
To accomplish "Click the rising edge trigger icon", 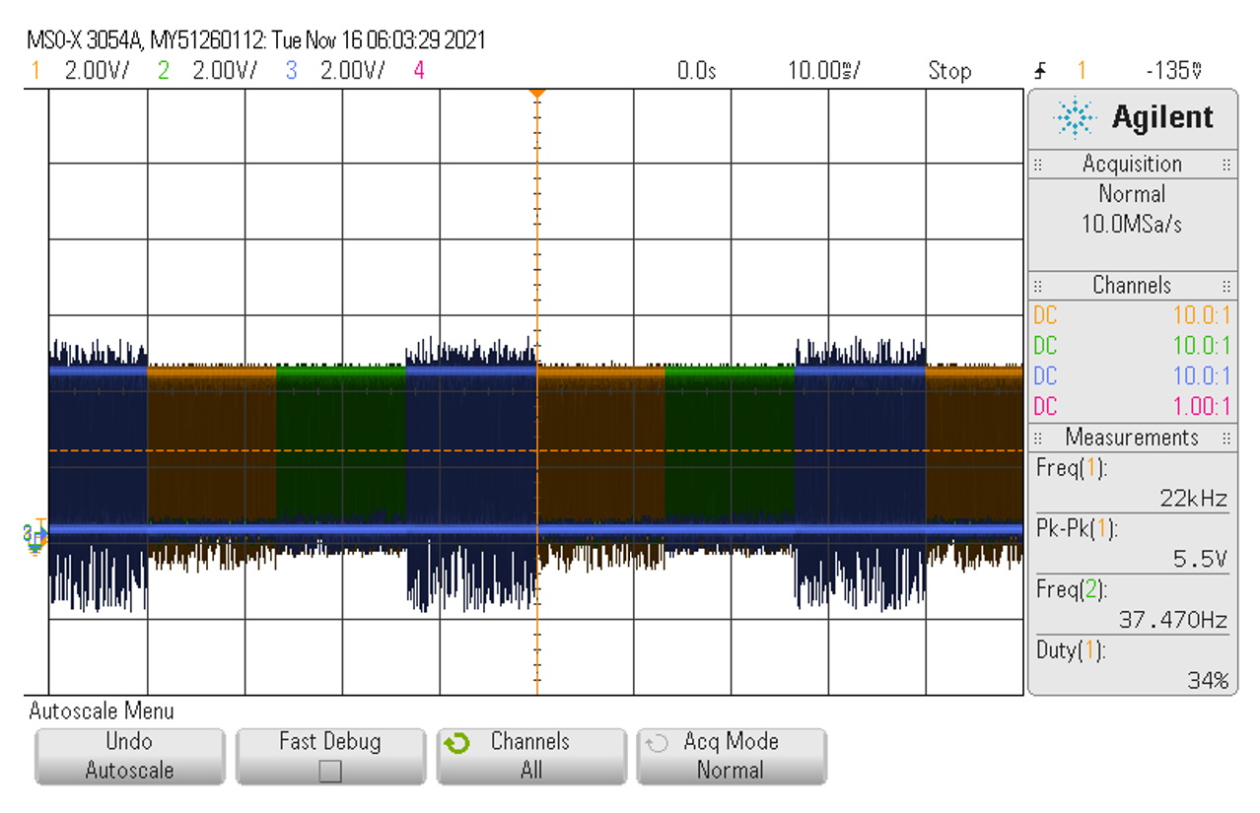I will pos(1040,71).
